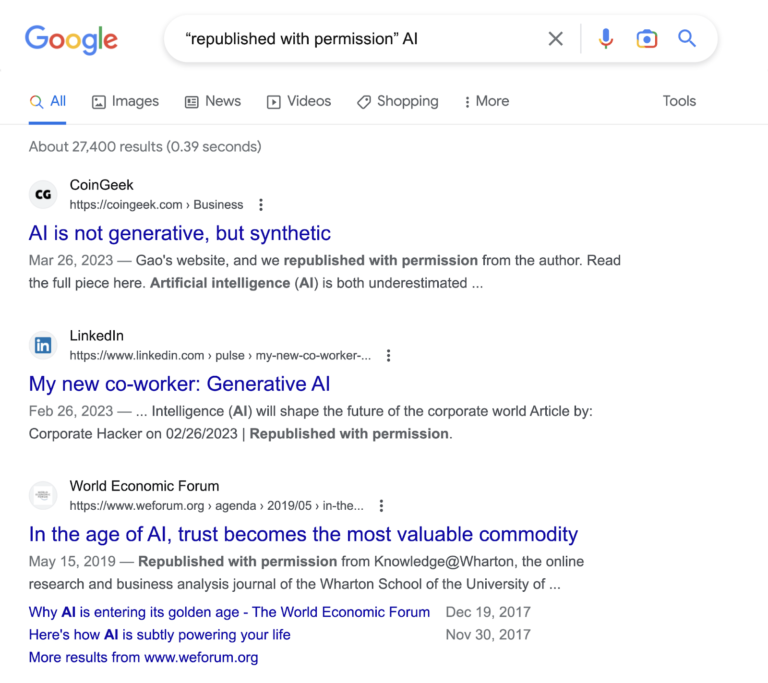
Task: Click the CoinGeek favicon
Action: pos(43,194)
